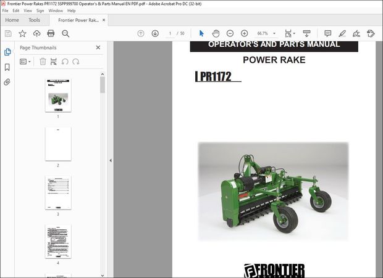Open the Organize pages icon in thumbnails panel
Viewport: 383px width, 278px height.
click(54, 62)
